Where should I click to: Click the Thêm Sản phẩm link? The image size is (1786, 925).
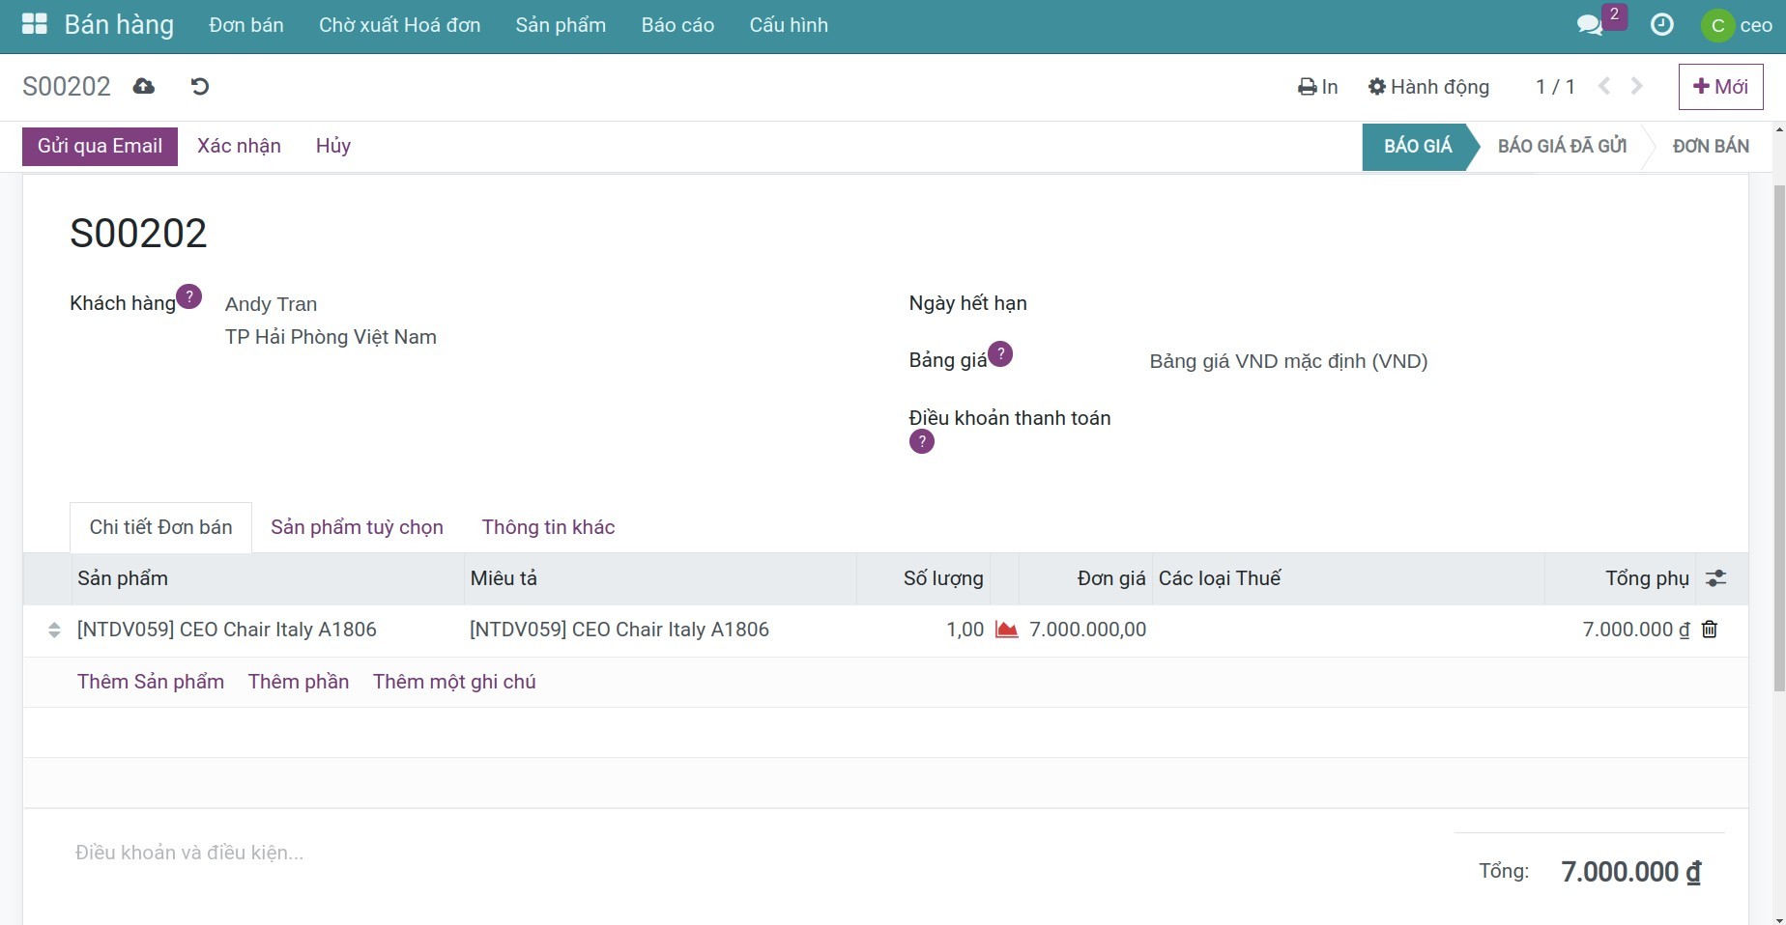point(151,682)
